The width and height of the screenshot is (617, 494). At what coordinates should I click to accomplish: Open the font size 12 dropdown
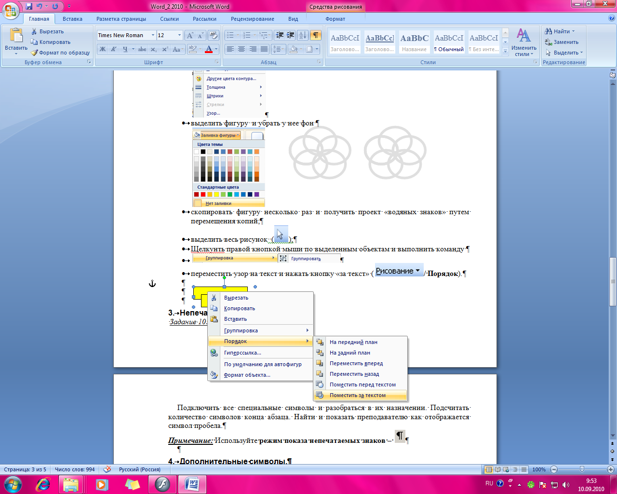[180, 35]
